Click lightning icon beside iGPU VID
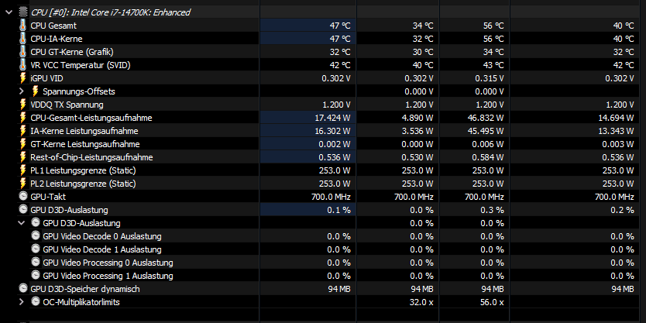 click(x=22, y=78)
